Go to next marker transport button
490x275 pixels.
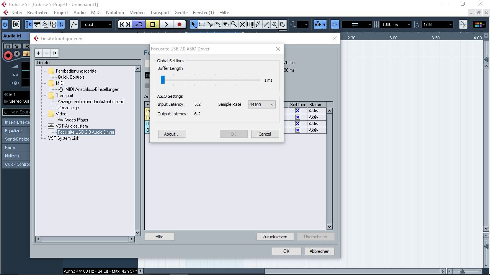click(x=128, y=24)
